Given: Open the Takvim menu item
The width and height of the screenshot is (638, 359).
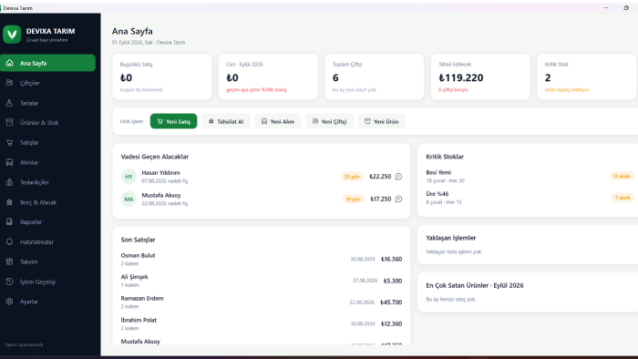Looking at the screenshot, I should pyautogui.click(x=47, y=262).
